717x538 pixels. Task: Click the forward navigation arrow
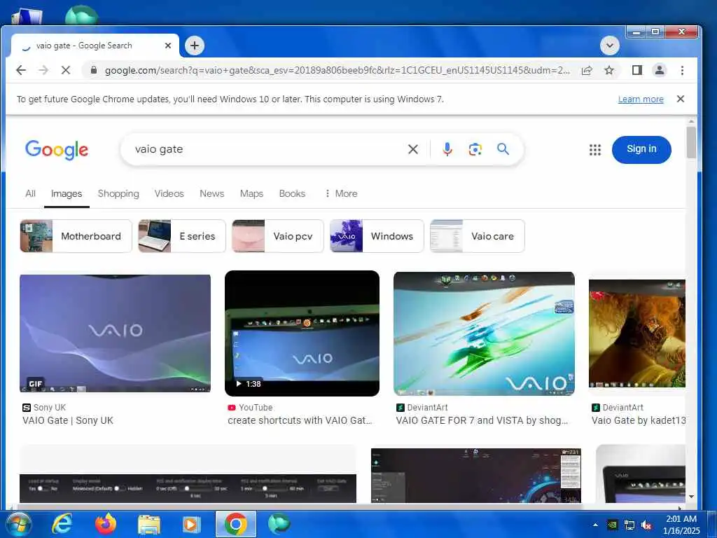(43, 70)
